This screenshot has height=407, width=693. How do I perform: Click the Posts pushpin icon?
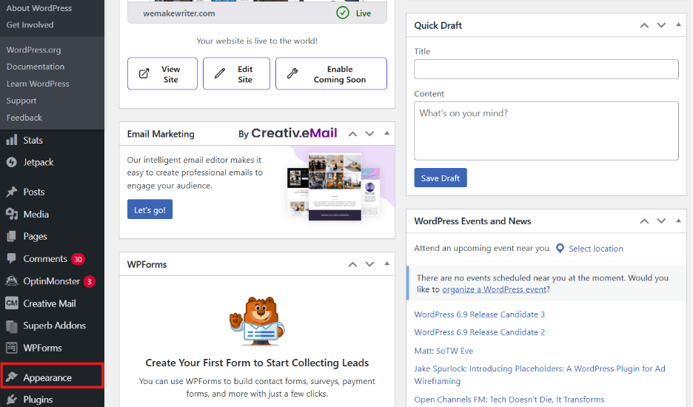pyautogui.click(x=11, y=192)
